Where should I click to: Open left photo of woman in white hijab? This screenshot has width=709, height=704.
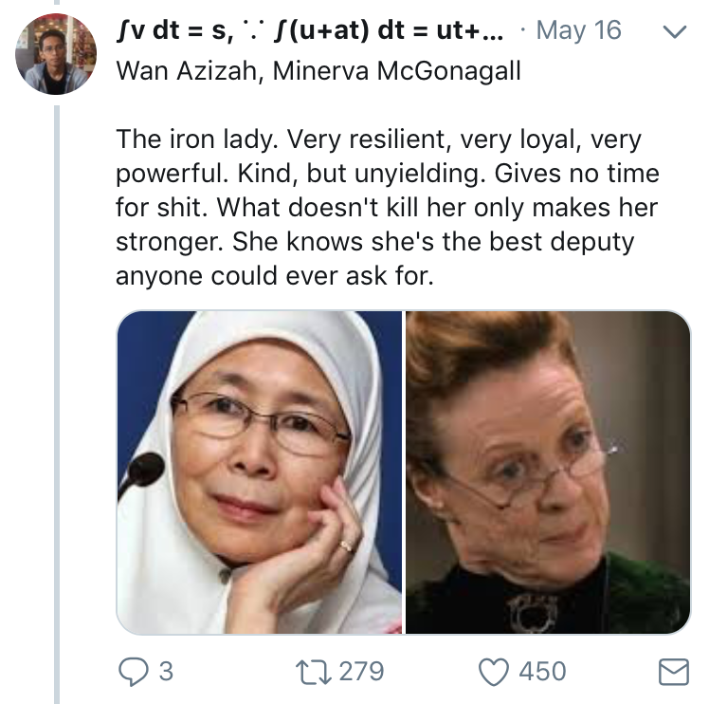coord(260,472)
